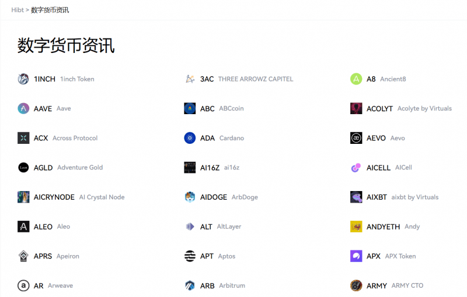Open the 1INCH symbol link
Viewport: 467px width, 297px height.
click(45, 79)
